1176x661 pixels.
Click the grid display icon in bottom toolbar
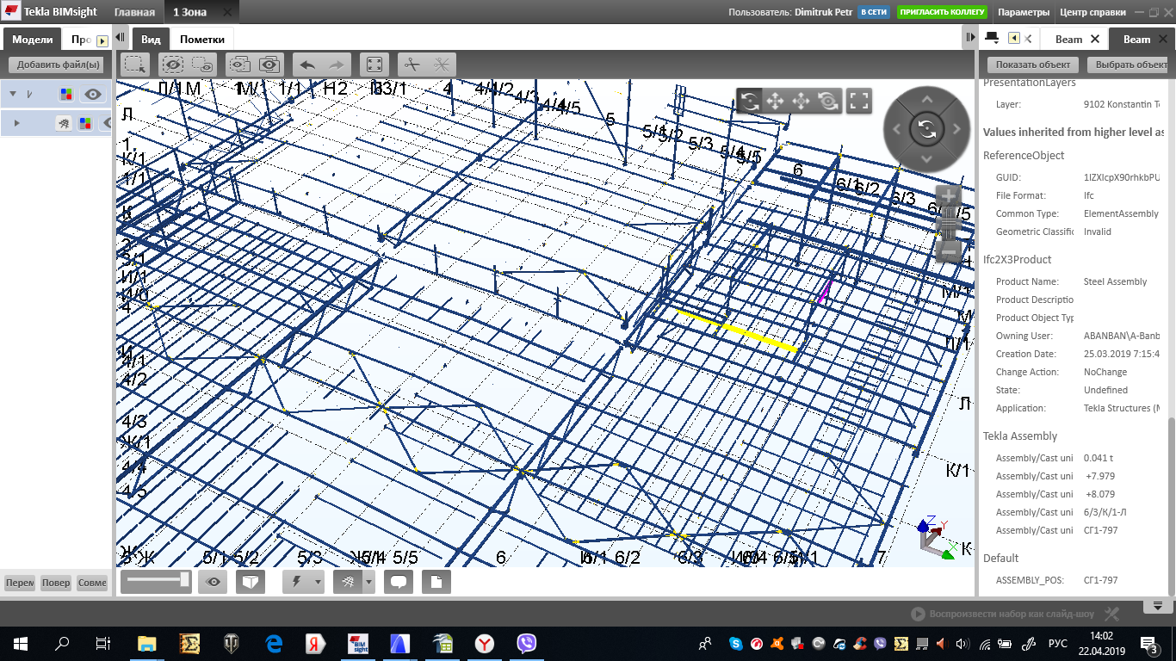348,583
